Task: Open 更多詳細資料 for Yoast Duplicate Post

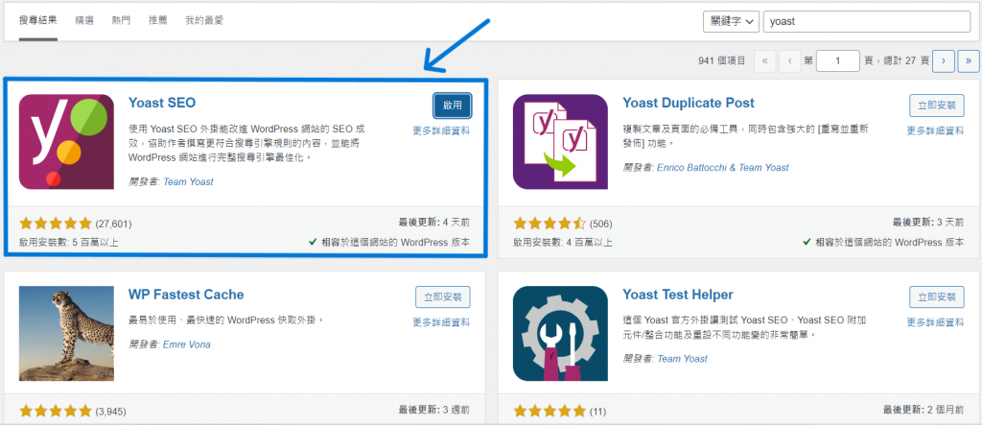Action: pos(936,131)
